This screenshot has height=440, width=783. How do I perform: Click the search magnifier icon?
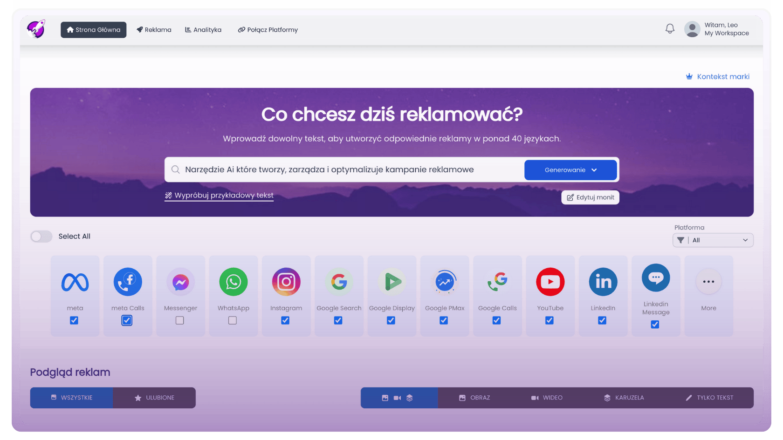click(x=176, y=169)
